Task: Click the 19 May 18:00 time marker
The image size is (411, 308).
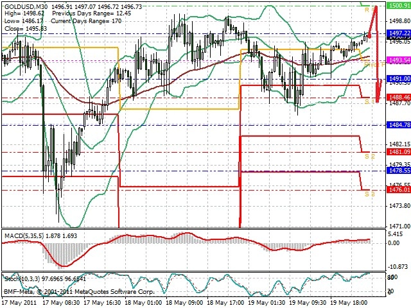Action: point(349,303)
